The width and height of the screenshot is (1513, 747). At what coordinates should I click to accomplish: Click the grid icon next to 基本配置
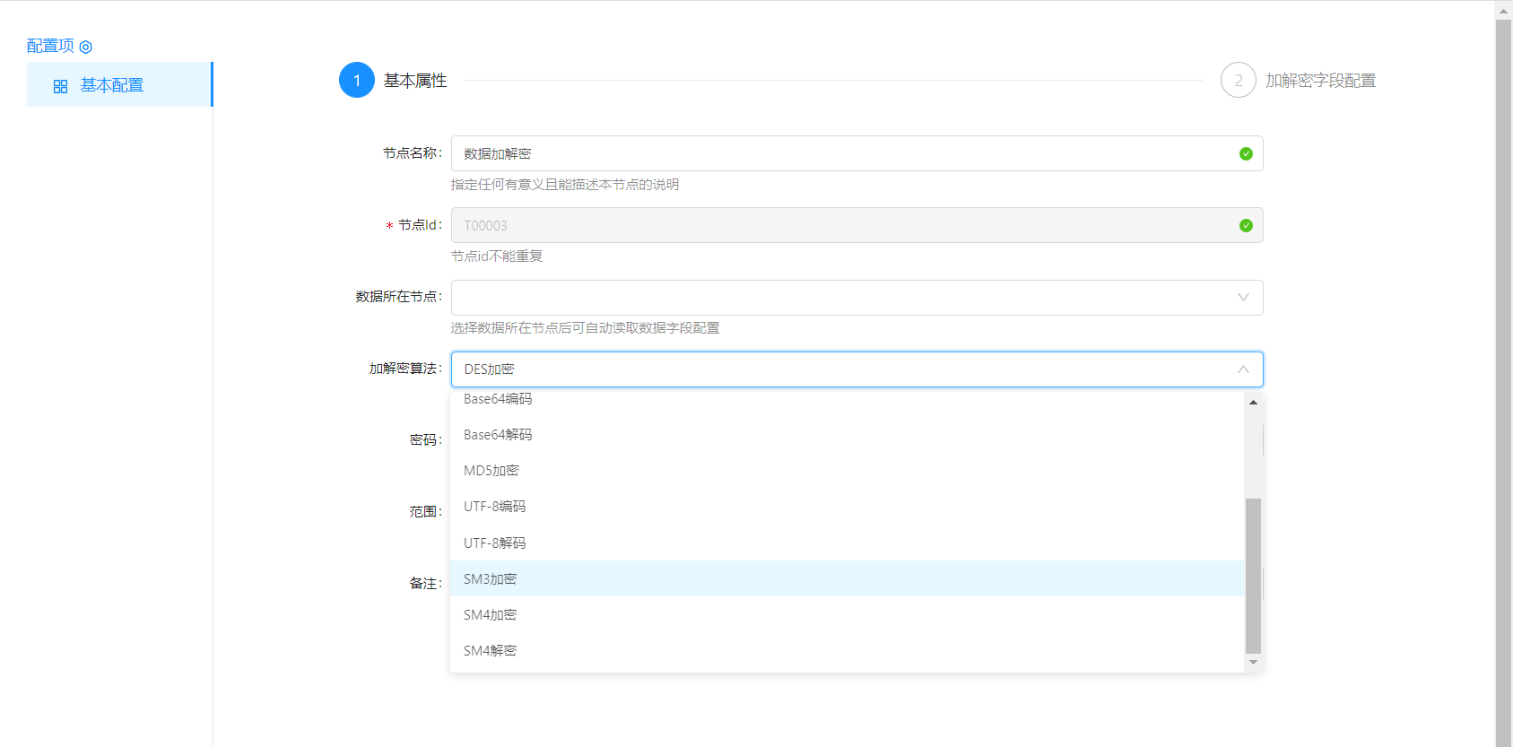pyautogui.click(x=60, y=86)
